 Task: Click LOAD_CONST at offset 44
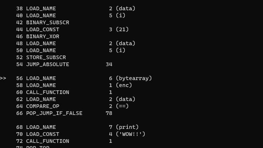pyautogui.click(x=42, y=29)
